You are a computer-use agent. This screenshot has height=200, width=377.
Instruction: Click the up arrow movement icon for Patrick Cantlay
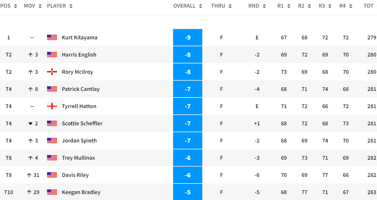(x=31, y=89)
